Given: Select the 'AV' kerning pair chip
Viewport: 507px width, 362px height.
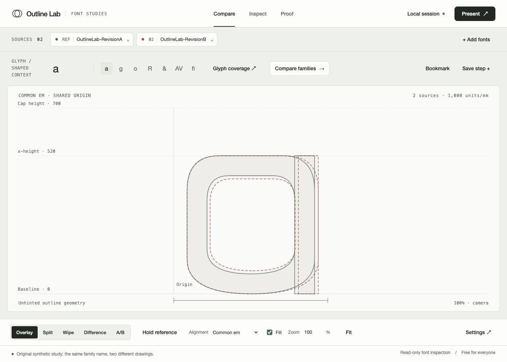Looking at the screenshot, I should 179,68.
